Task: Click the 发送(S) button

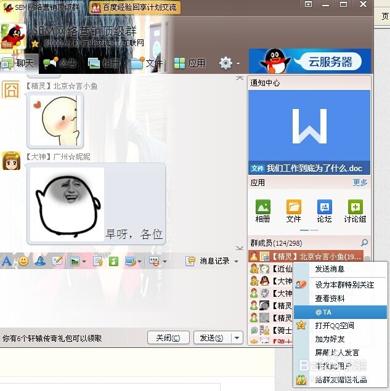Action: click(213, 338)
